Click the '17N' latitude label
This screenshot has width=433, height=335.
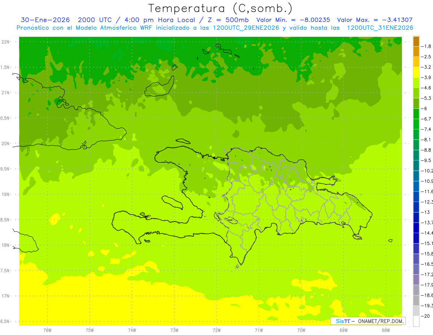point(5,296)
